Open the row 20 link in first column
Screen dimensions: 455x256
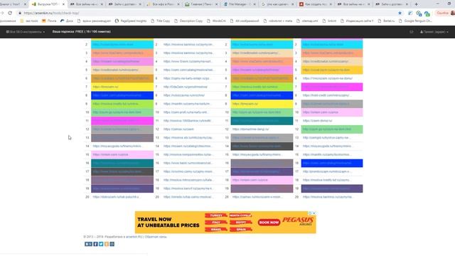[116, 197]
